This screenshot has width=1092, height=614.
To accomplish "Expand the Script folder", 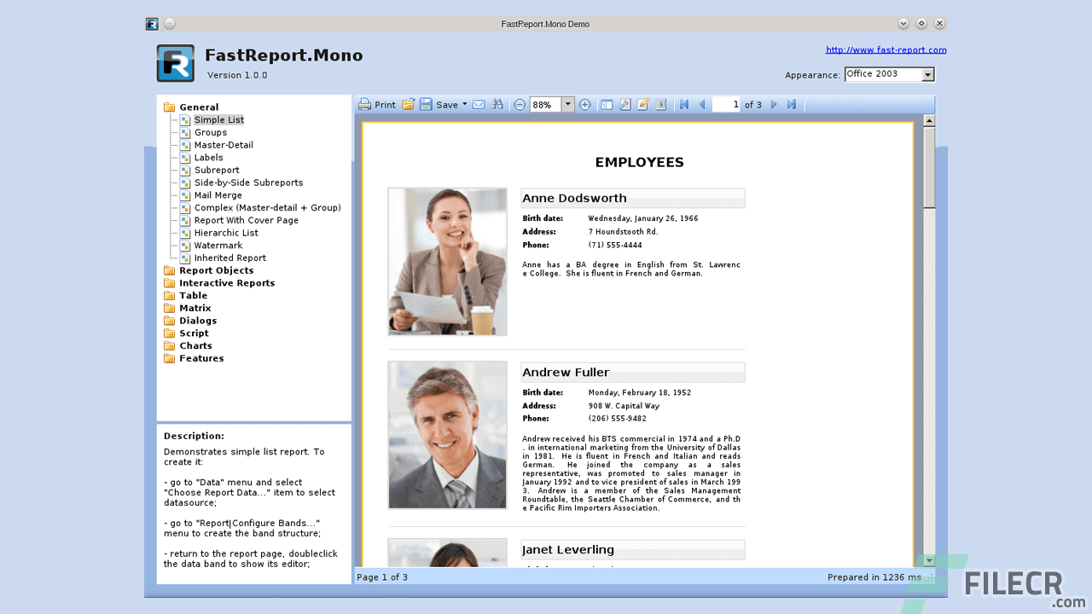I will click(186, 333).
